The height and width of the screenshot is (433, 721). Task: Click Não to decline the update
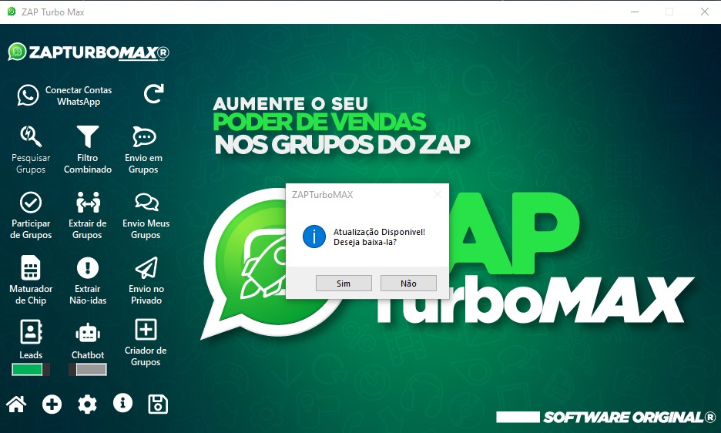point(408,284)
